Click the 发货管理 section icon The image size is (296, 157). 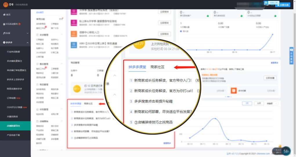pos(37,35)
